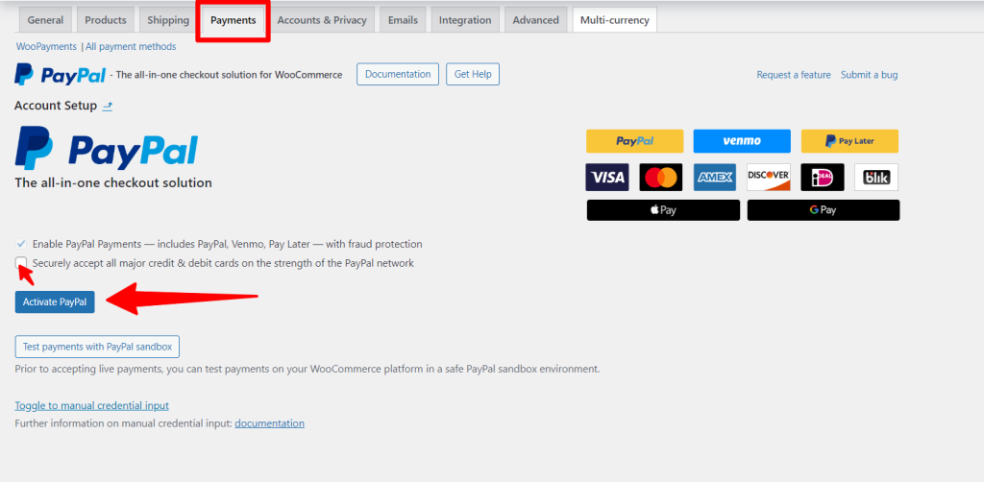The image size is (984, 482).
Task: Click the blue Venmo badge
Action: [742, 141]
